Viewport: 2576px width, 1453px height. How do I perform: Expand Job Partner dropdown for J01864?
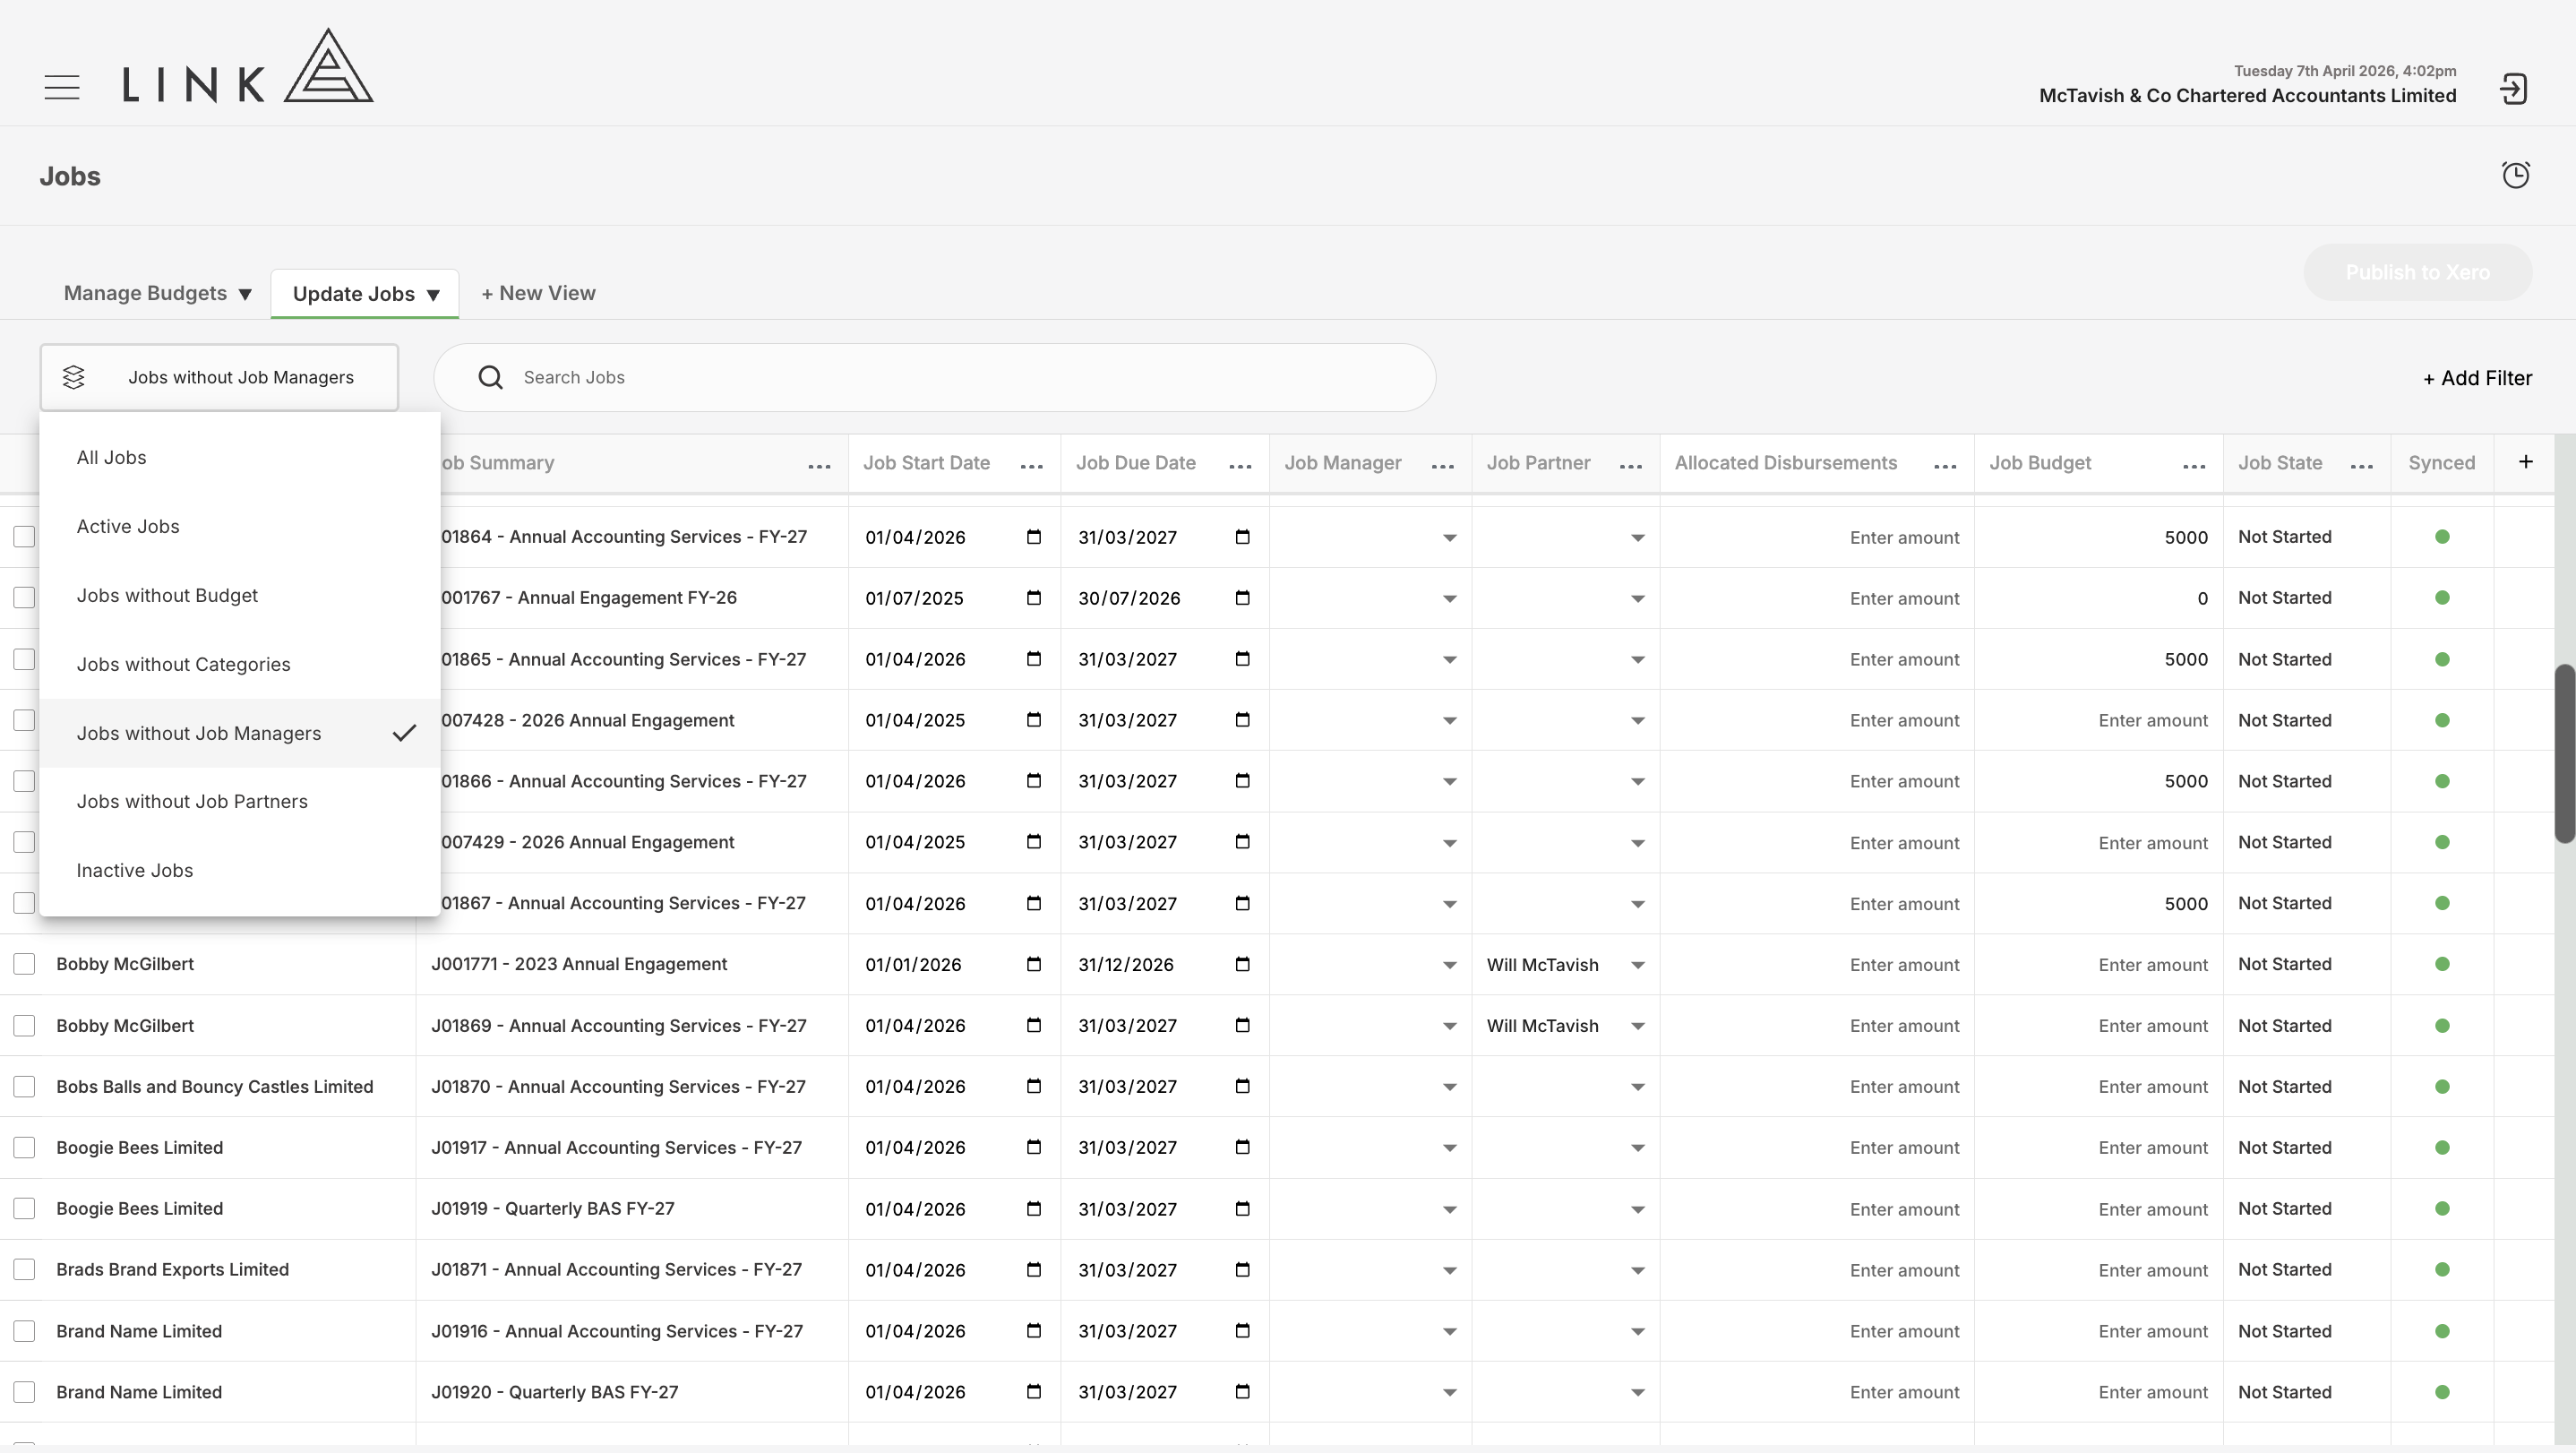1637,538
